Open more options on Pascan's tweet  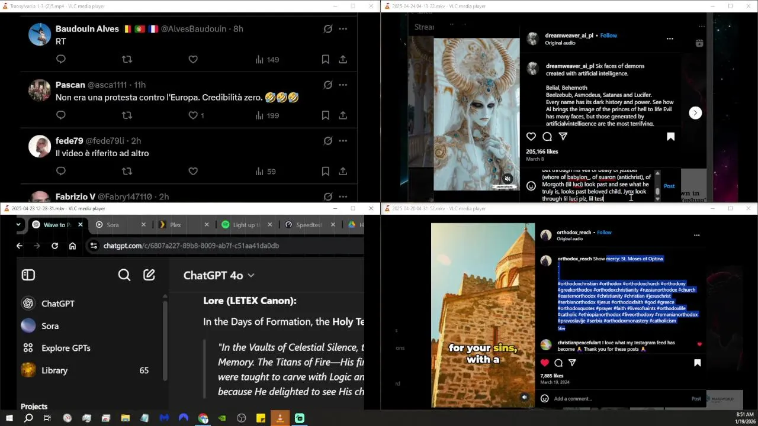click(343, 85)
